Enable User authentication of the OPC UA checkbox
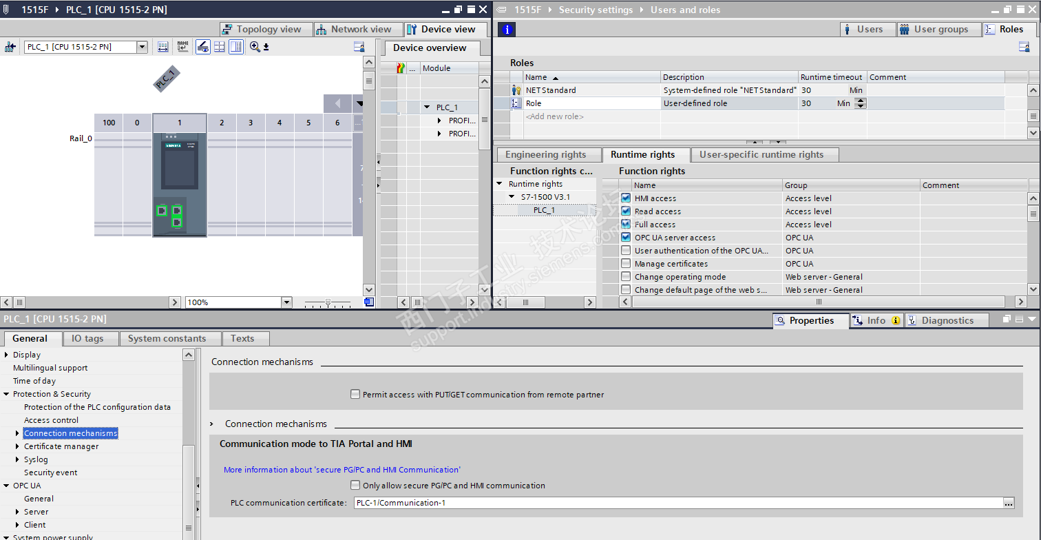 (625, 251)
